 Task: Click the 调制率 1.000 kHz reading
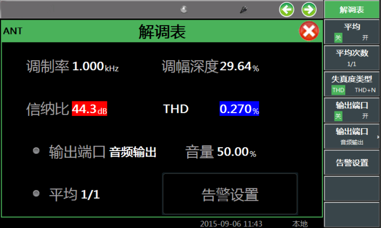pos(96,67)
